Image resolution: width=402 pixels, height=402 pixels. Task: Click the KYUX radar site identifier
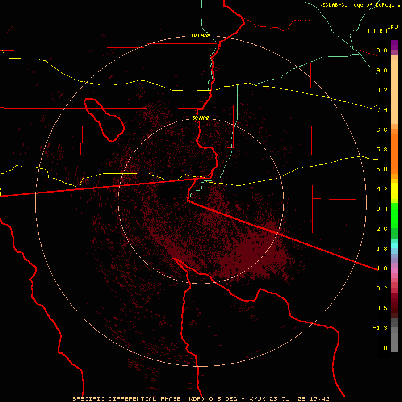(x=257, y=399)
